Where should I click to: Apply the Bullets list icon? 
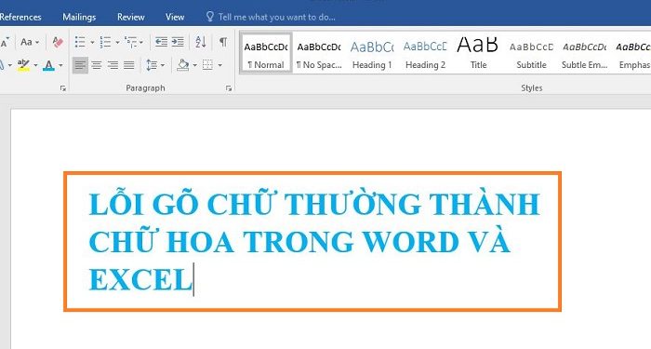[x=80, y=42]
